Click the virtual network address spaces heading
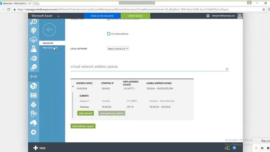270x152 pixels. [94, 67]
